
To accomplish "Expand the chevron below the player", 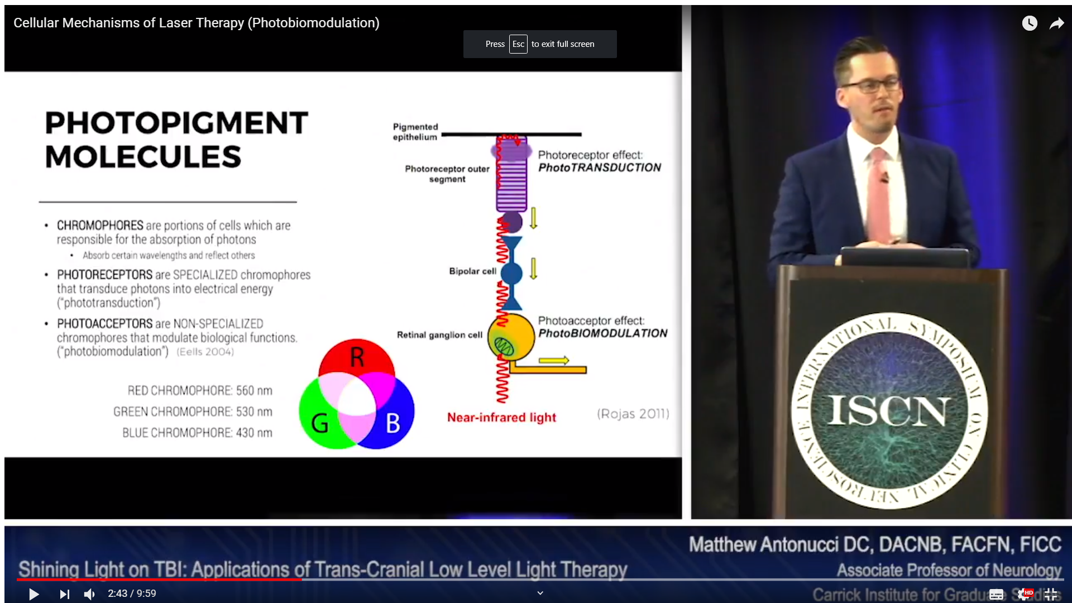I will coord(540,593).
